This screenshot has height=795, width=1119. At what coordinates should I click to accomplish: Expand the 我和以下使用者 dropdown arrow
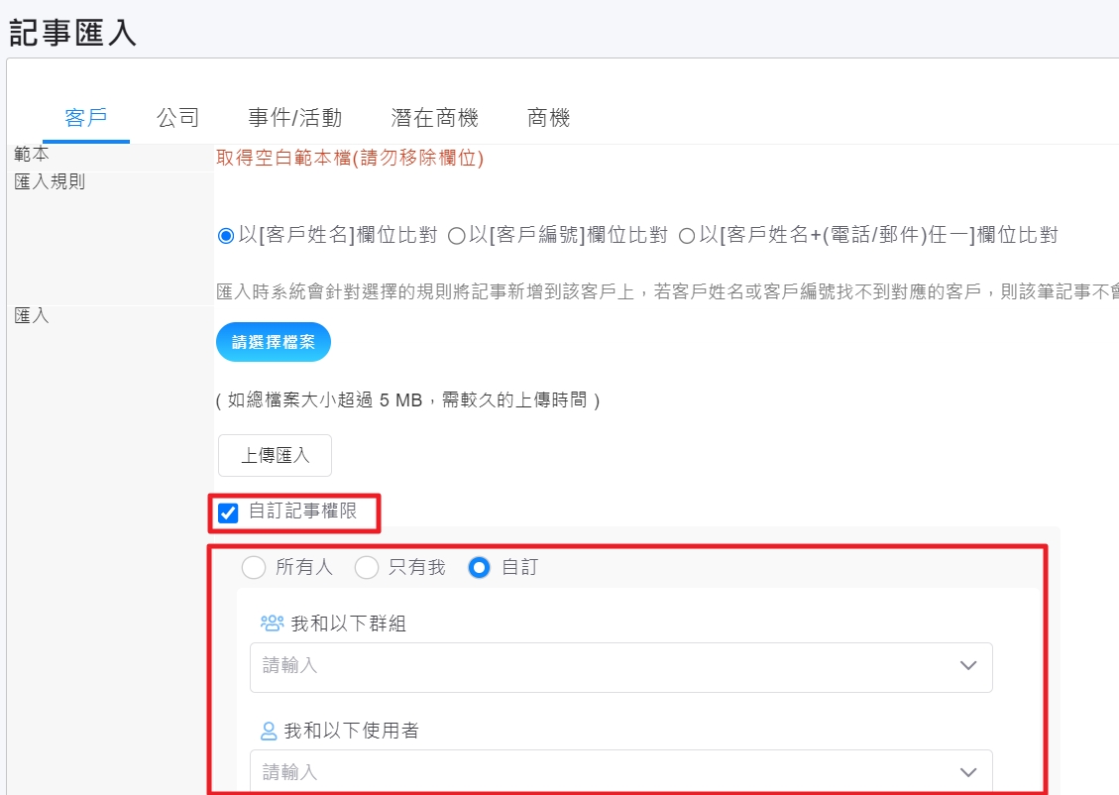[x=968, y=772]
